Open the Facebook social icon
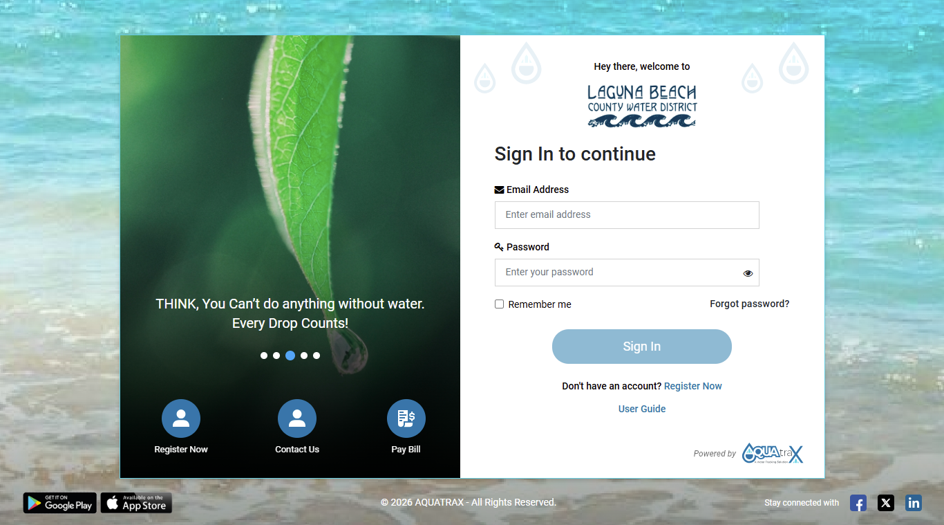Viewport: 944px width, 525px height. [x=858, y=503]
